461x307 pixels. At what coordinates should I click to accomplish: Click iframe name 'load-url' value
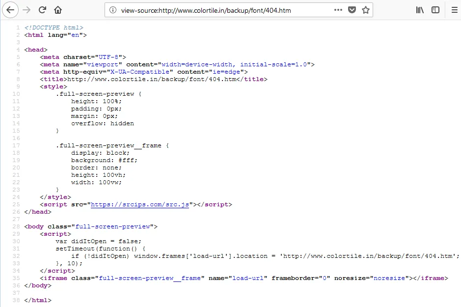(x=248, y=278)
